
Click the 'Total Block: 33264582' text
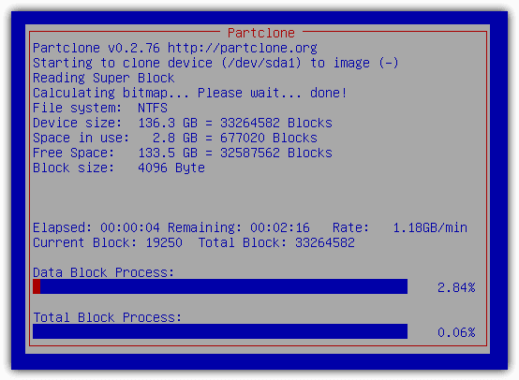(276, 242)
